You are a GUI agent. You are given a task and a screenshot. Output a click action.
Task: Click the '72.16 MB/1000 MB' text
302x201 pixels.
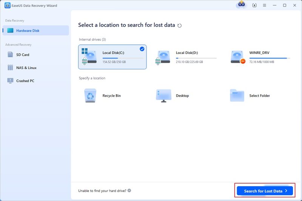pyautogui.click(x=262, y=62)
